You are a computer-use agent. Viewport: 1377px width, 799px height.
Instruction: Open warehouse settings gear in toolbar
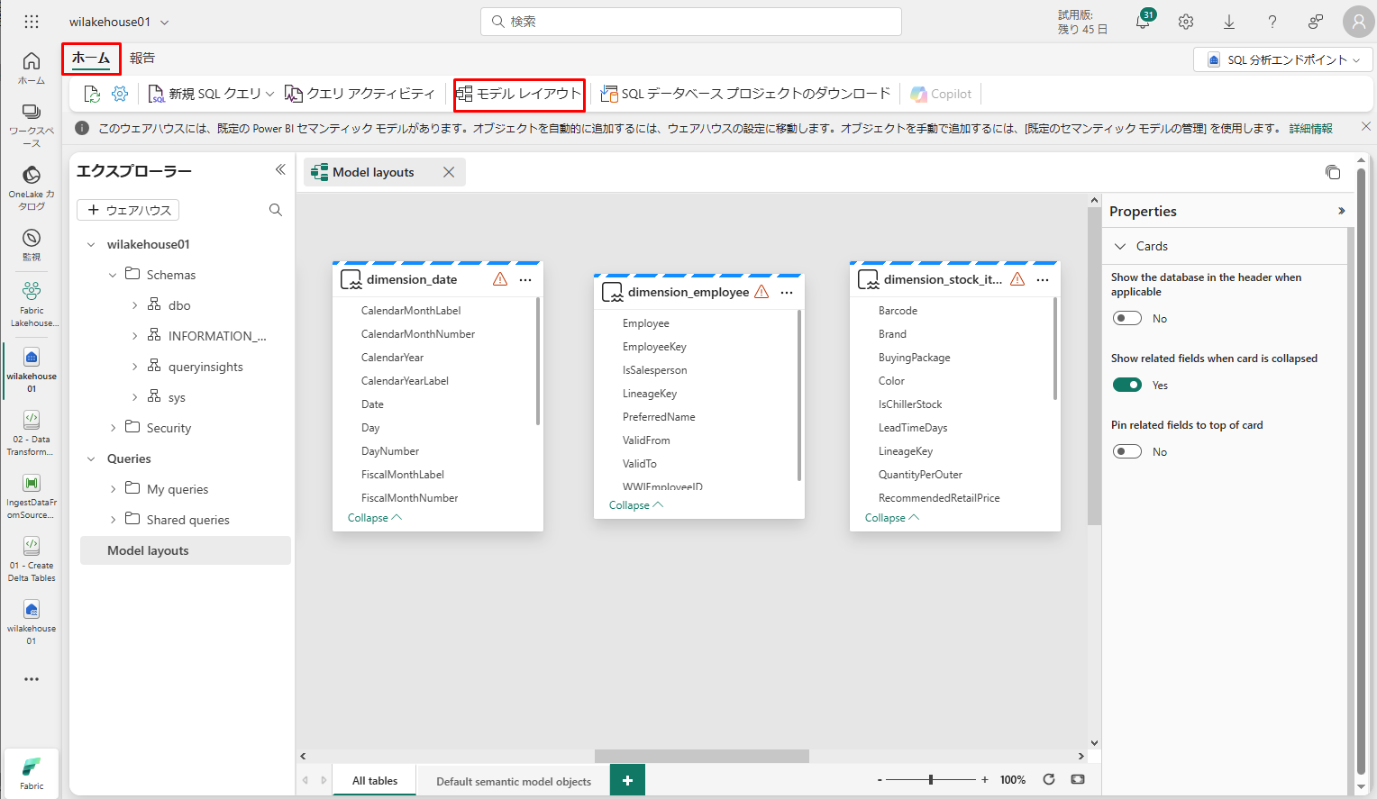(120, 94)
